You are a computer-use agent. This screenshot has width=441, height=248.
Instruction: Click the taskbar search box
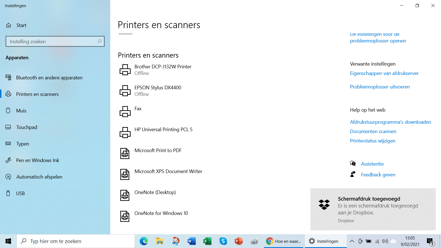76,241
